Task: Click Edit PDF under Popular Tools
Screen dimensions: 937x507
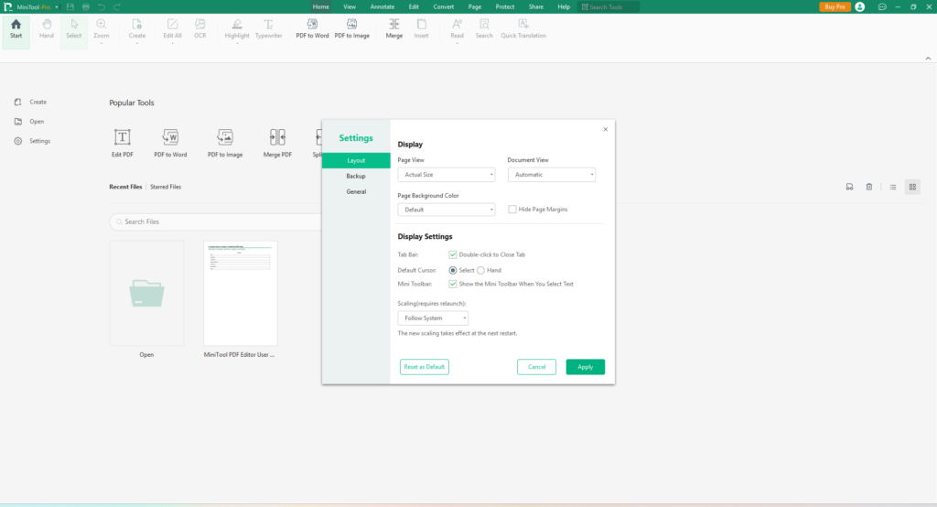Action: [x=123, y=143]
